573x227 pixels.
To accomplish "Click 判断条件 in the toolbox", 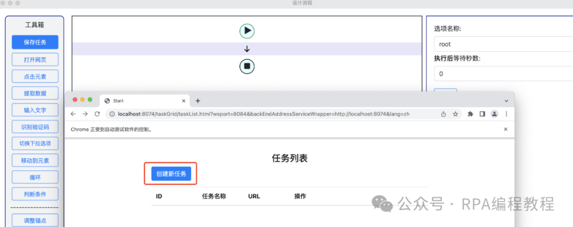I will point(35,194).
